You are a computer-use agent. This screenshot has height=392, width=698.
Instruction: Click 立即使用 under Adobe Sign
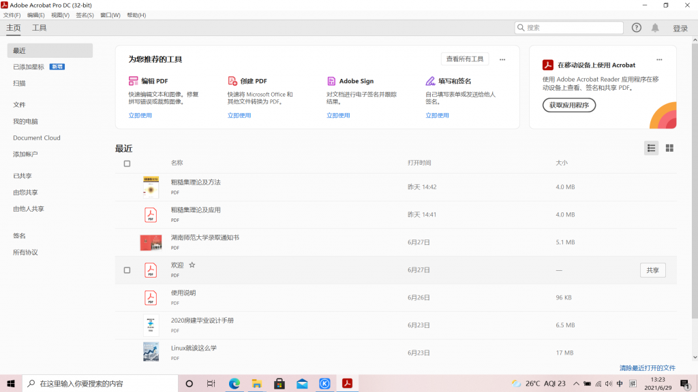pyautogui.click(x=338, y=115)
